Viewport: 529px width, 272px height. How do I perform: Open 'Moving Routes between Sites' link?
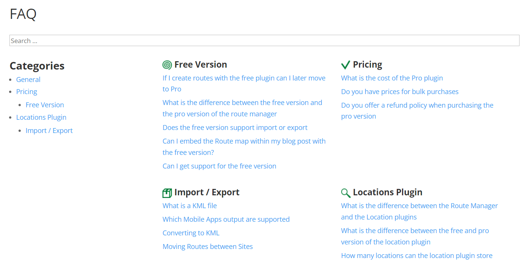point(207,246)
